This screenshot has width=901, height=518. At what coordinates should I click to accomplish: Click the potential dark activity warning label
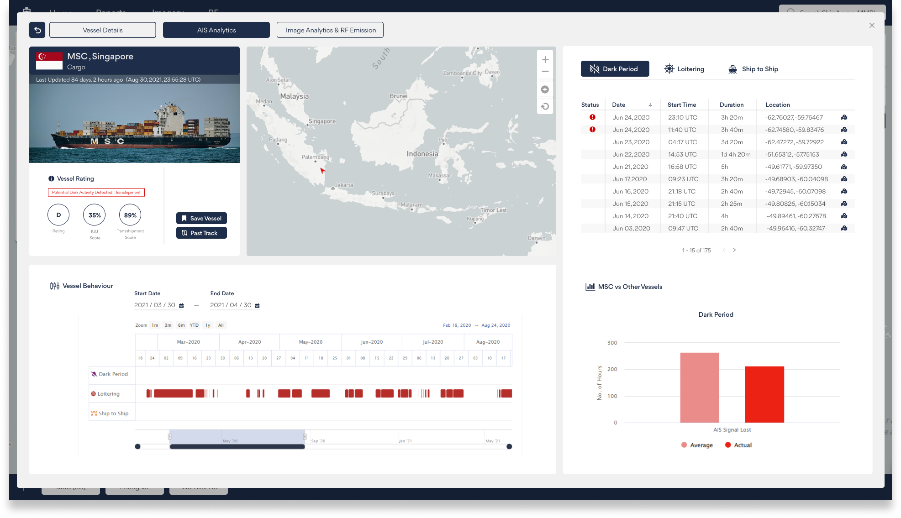tap(96, 193)
